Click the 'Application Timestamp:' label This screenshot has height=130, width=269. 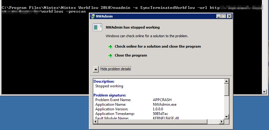point(115,114)
